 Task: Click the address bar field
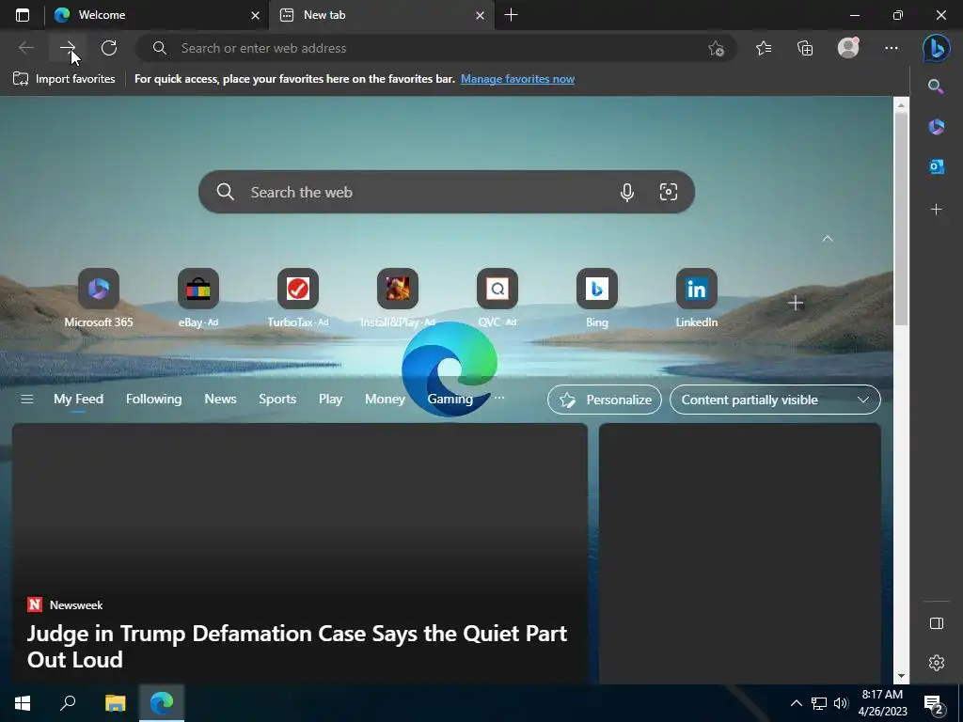436,48
